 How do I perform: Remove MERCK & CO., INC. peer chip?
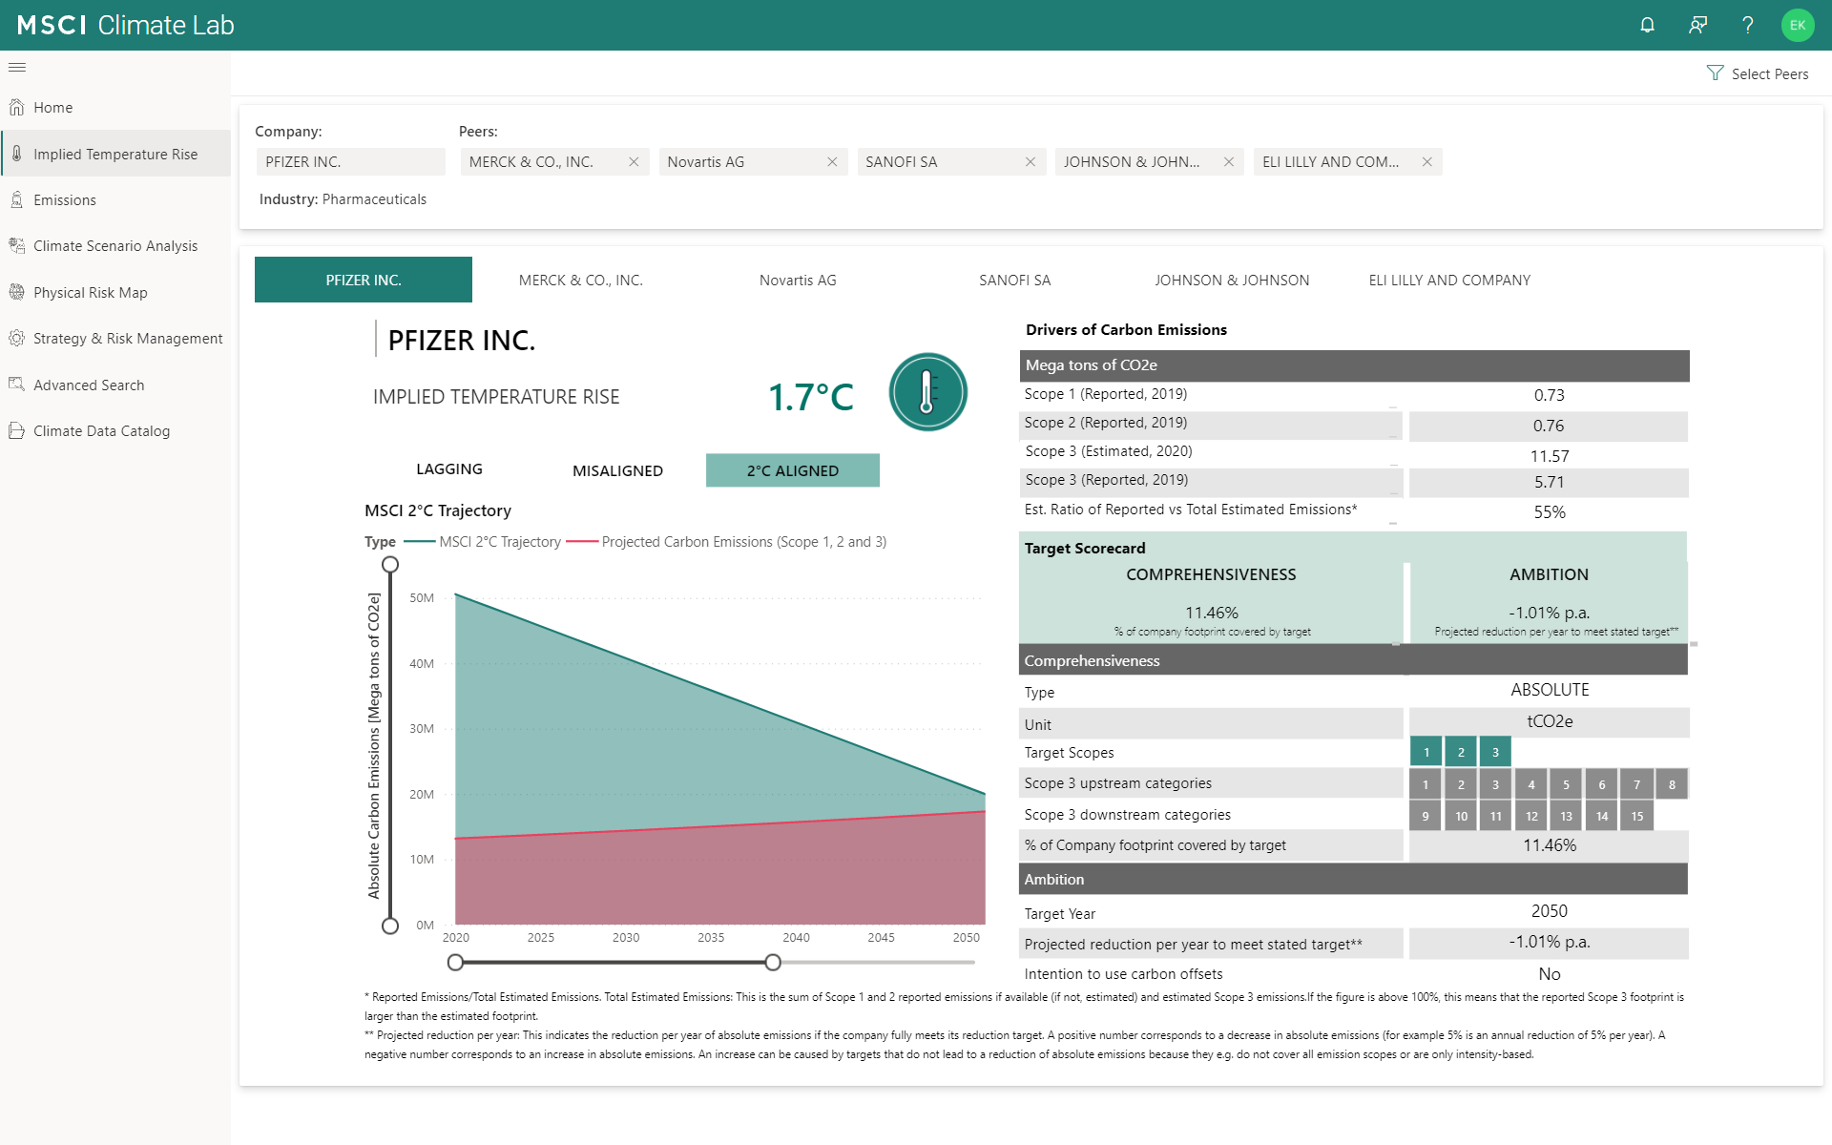coord(634,162)
